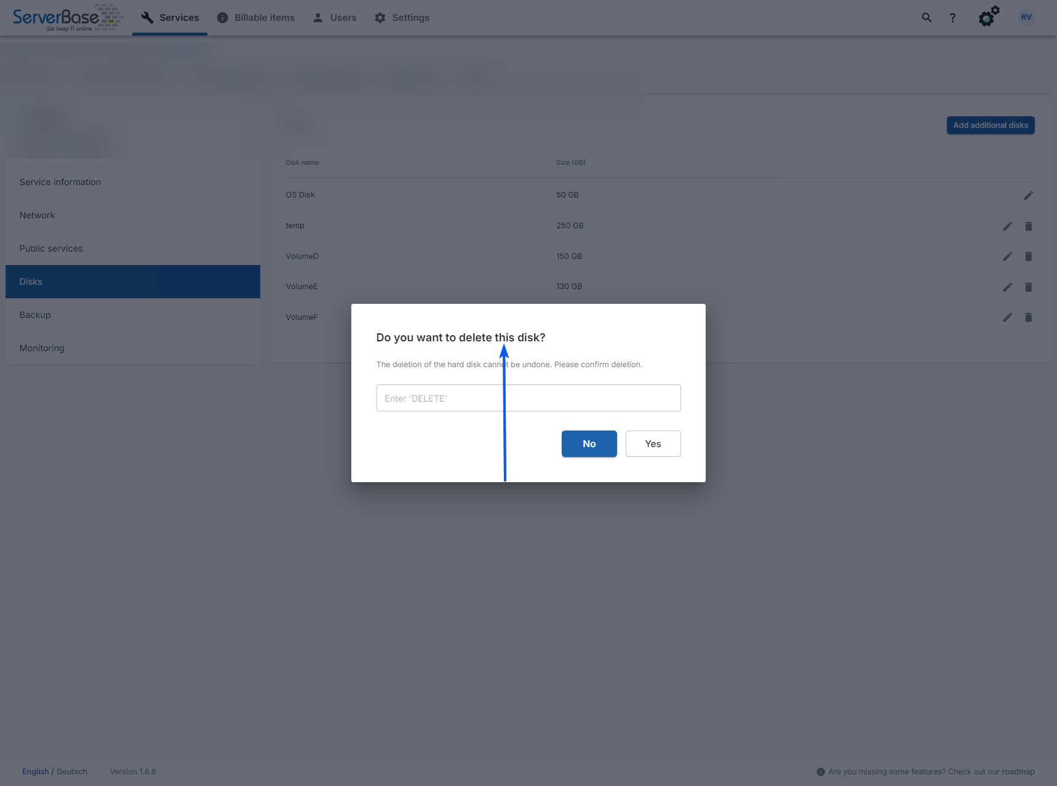Open the Settings tab
The width and height of the screenshot is (1057, 786).
pyautogui.click(x=402, y=18)
